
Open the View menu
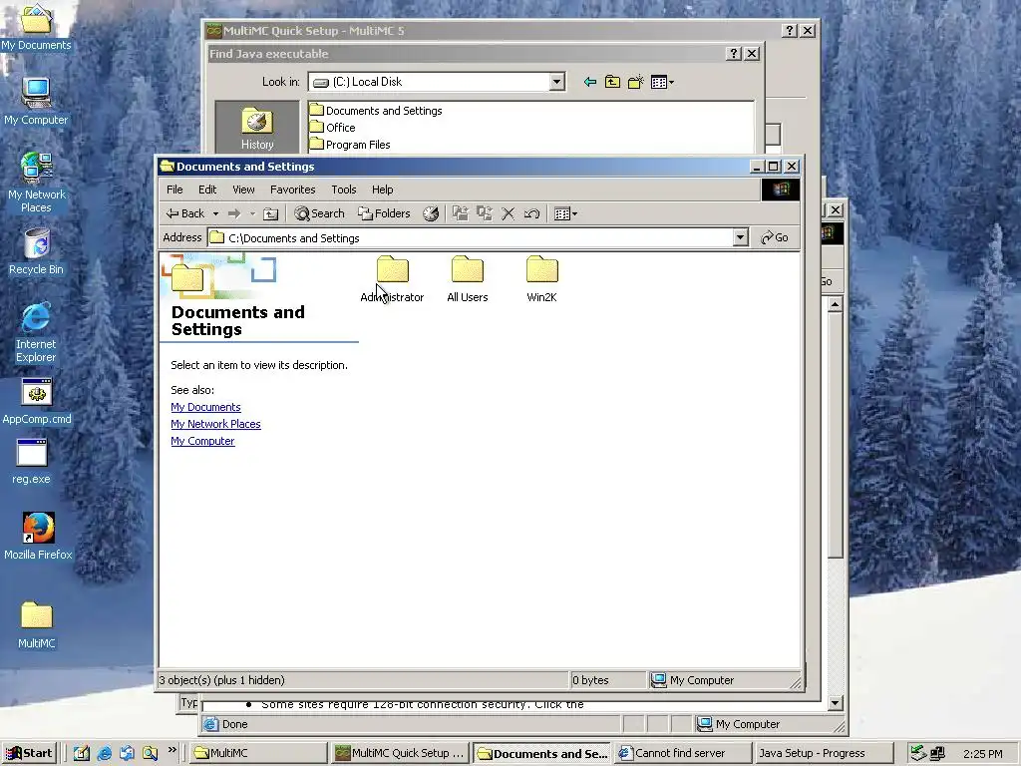(x=243, y=190)
